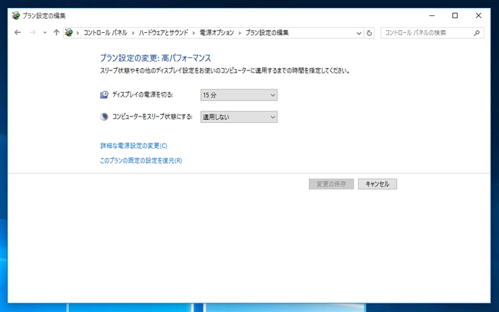Click the display power-off monitor icon
The width and height of the screenshot is (499, 312).
[x=104, y=94]
